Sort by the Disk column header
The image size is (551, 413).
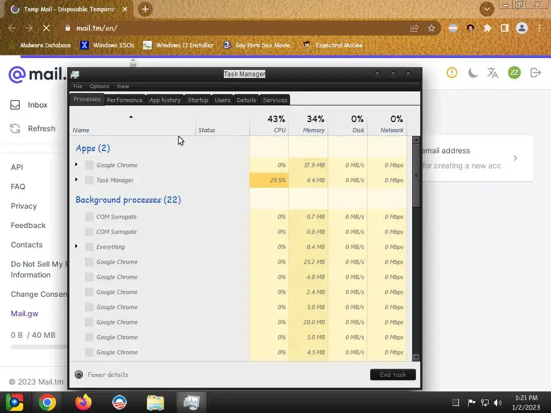[x=348, y=124]
